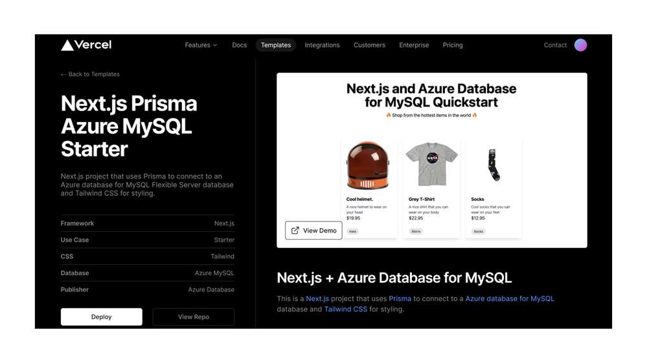Click the $22.95 price text
Screen dimensions: 647x363
(x=416, y=218)
